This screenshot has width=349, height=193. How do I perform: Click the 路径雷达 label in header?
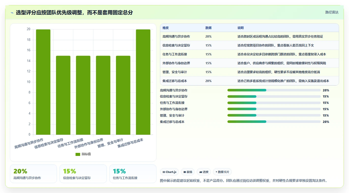[332, 12]
